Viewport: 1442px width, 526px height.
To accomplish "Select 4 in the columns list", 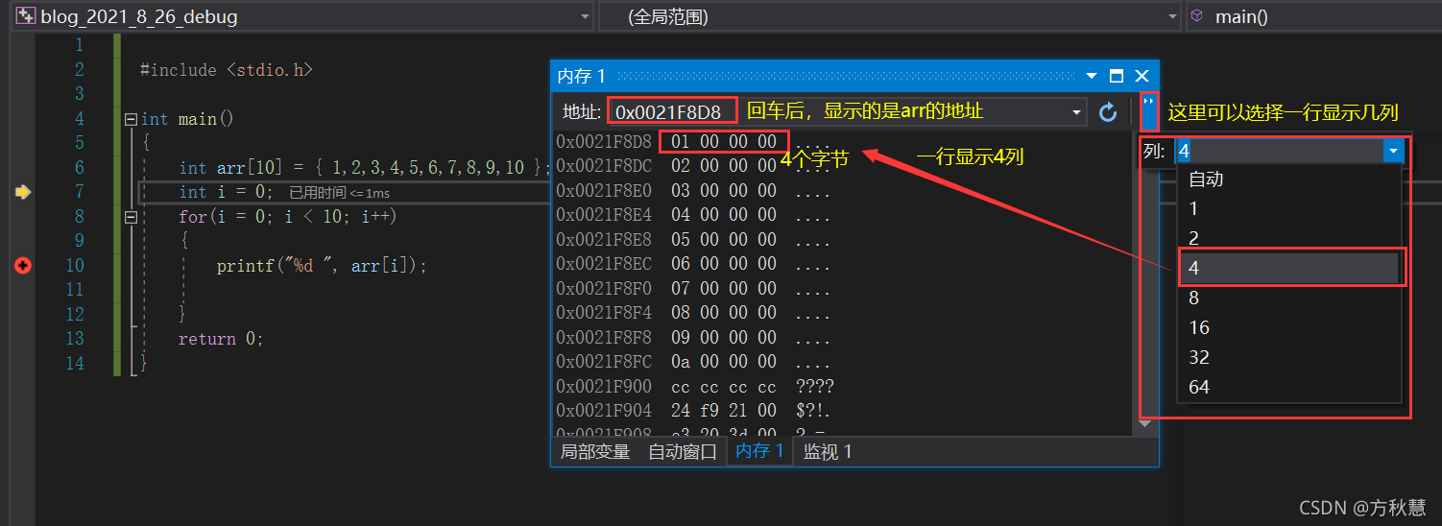I will pyautogui.click(x=1288, y=268).
